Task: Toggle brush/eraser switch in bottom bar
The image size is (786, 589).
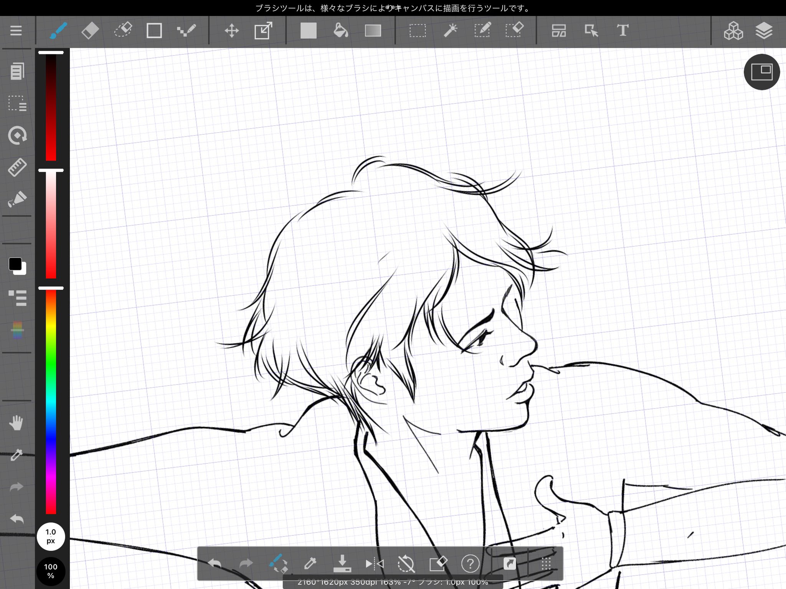Action: click(278, 563)
